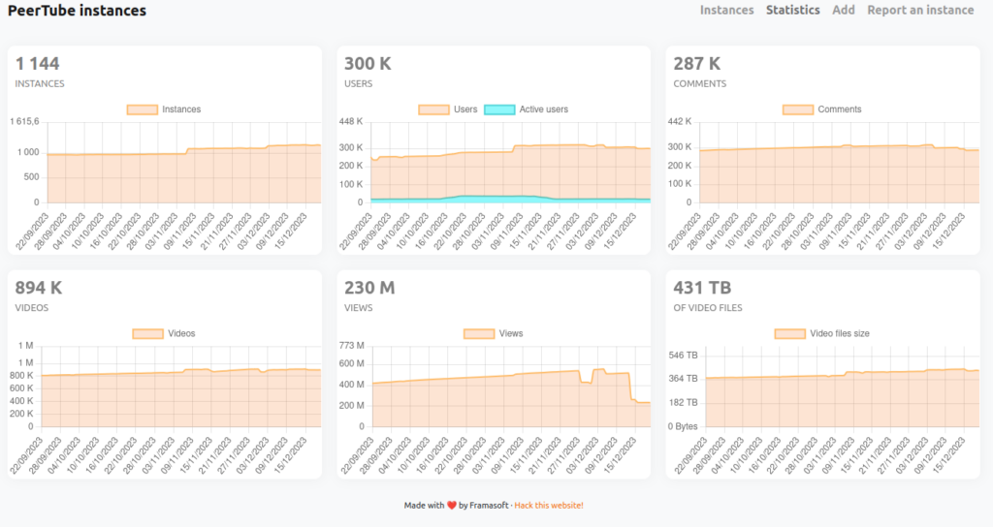The width and height of the screenshot is (993, 527).
Task: Click the 230 M views count
Action: (369, 288)
